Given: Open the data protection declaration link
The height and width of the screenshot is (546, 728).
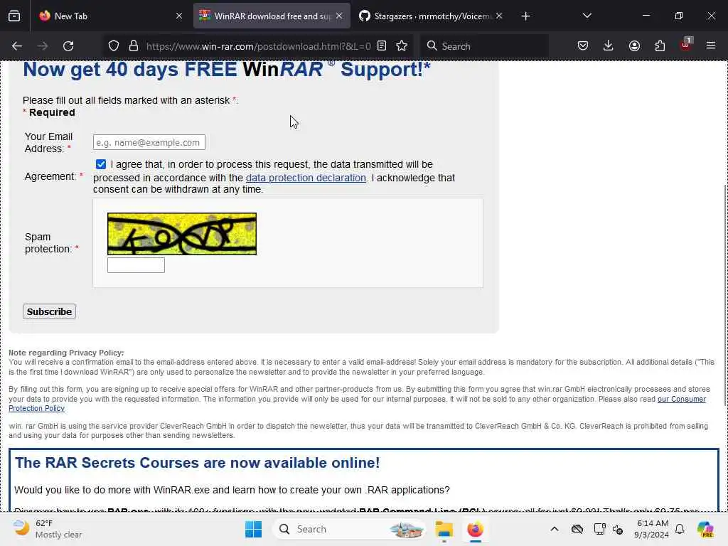Looking at the screenshot, I should pyautogui.click(x=306, y=178).
